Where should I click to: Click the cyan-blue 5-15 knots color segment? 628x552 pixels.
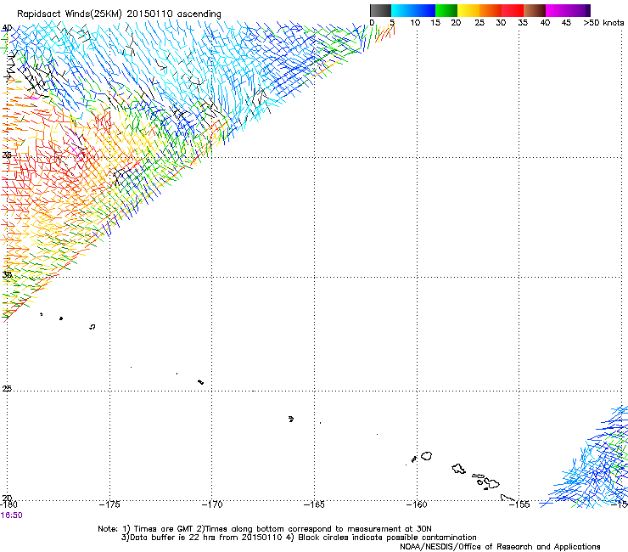point(413,10)
